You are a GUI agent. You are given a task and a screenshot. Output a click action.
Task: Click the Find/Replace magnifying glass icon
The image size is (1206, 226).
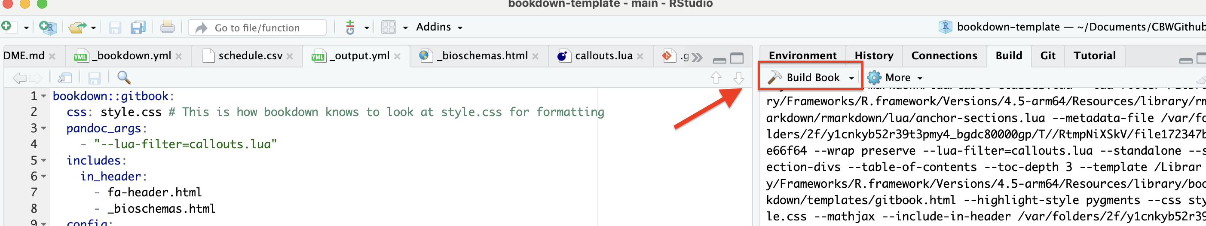pos(124,77)
